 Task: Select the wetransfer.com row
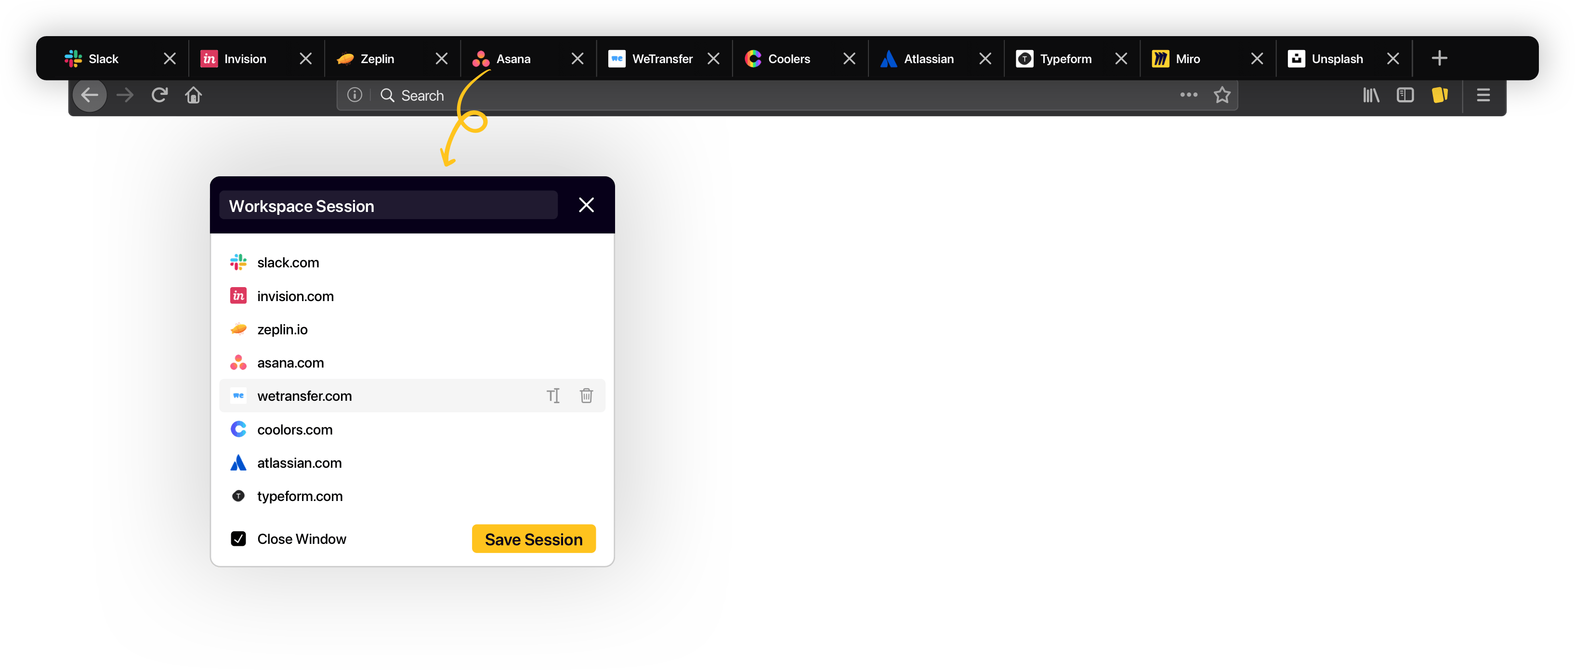pos(412,395)
